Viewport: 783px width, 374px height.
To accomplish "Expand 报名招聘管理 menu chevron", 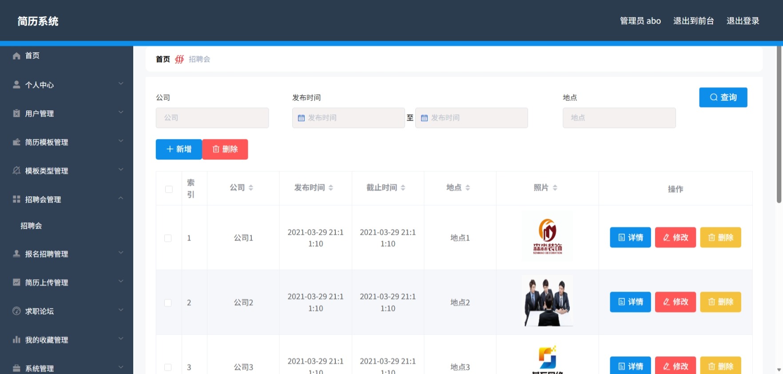I will 121,253.
